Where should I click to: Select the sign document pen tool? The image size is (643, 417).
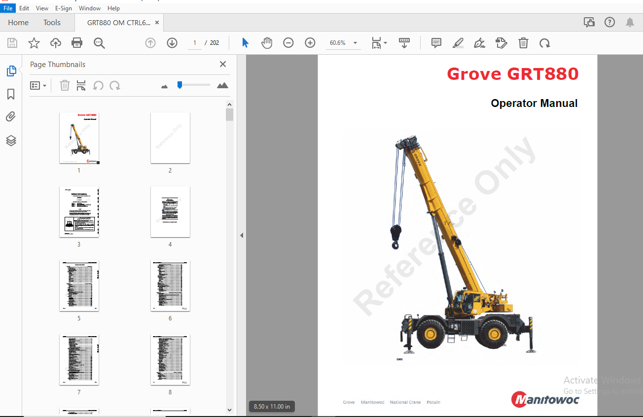[x=480, y=43]
